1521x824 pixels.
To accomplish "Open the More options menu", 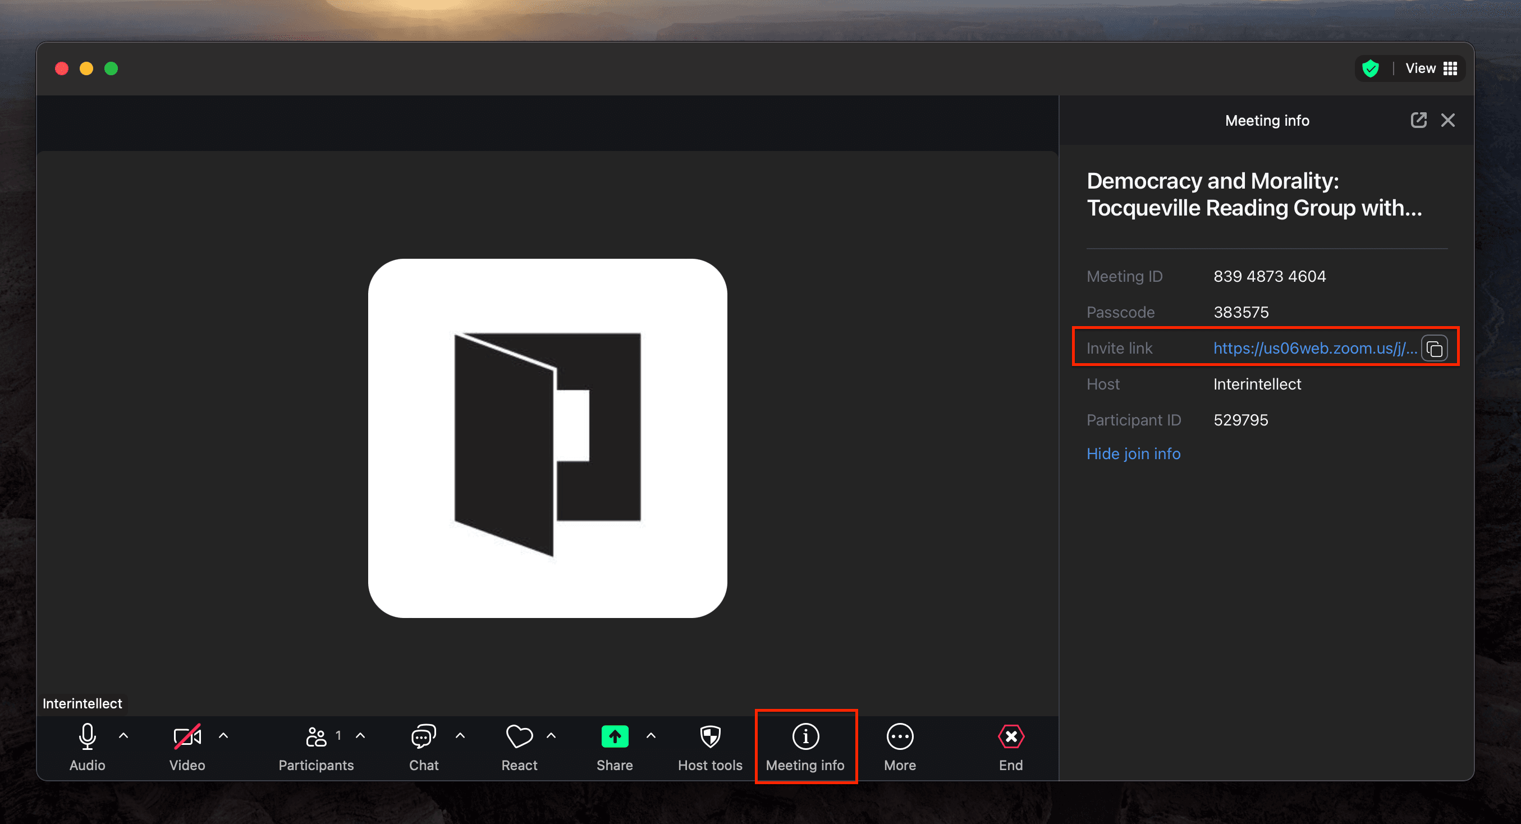I will click(x=900, y=747).
